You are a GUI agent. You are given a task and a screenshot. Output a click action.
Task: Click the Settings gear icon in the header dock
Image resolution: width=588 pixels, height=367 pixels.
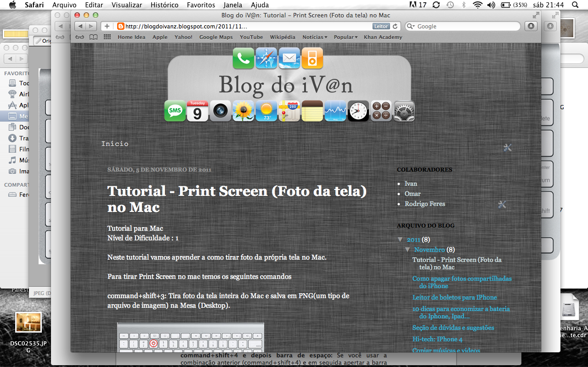(x=404, y=111)
